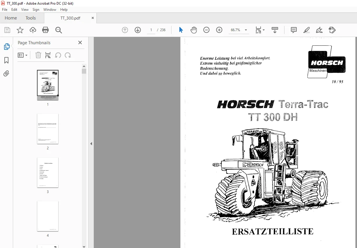Click the stamp tool icon
This screenshot has width=357, height=248.
pyautogui.click(x=332, y=30)
